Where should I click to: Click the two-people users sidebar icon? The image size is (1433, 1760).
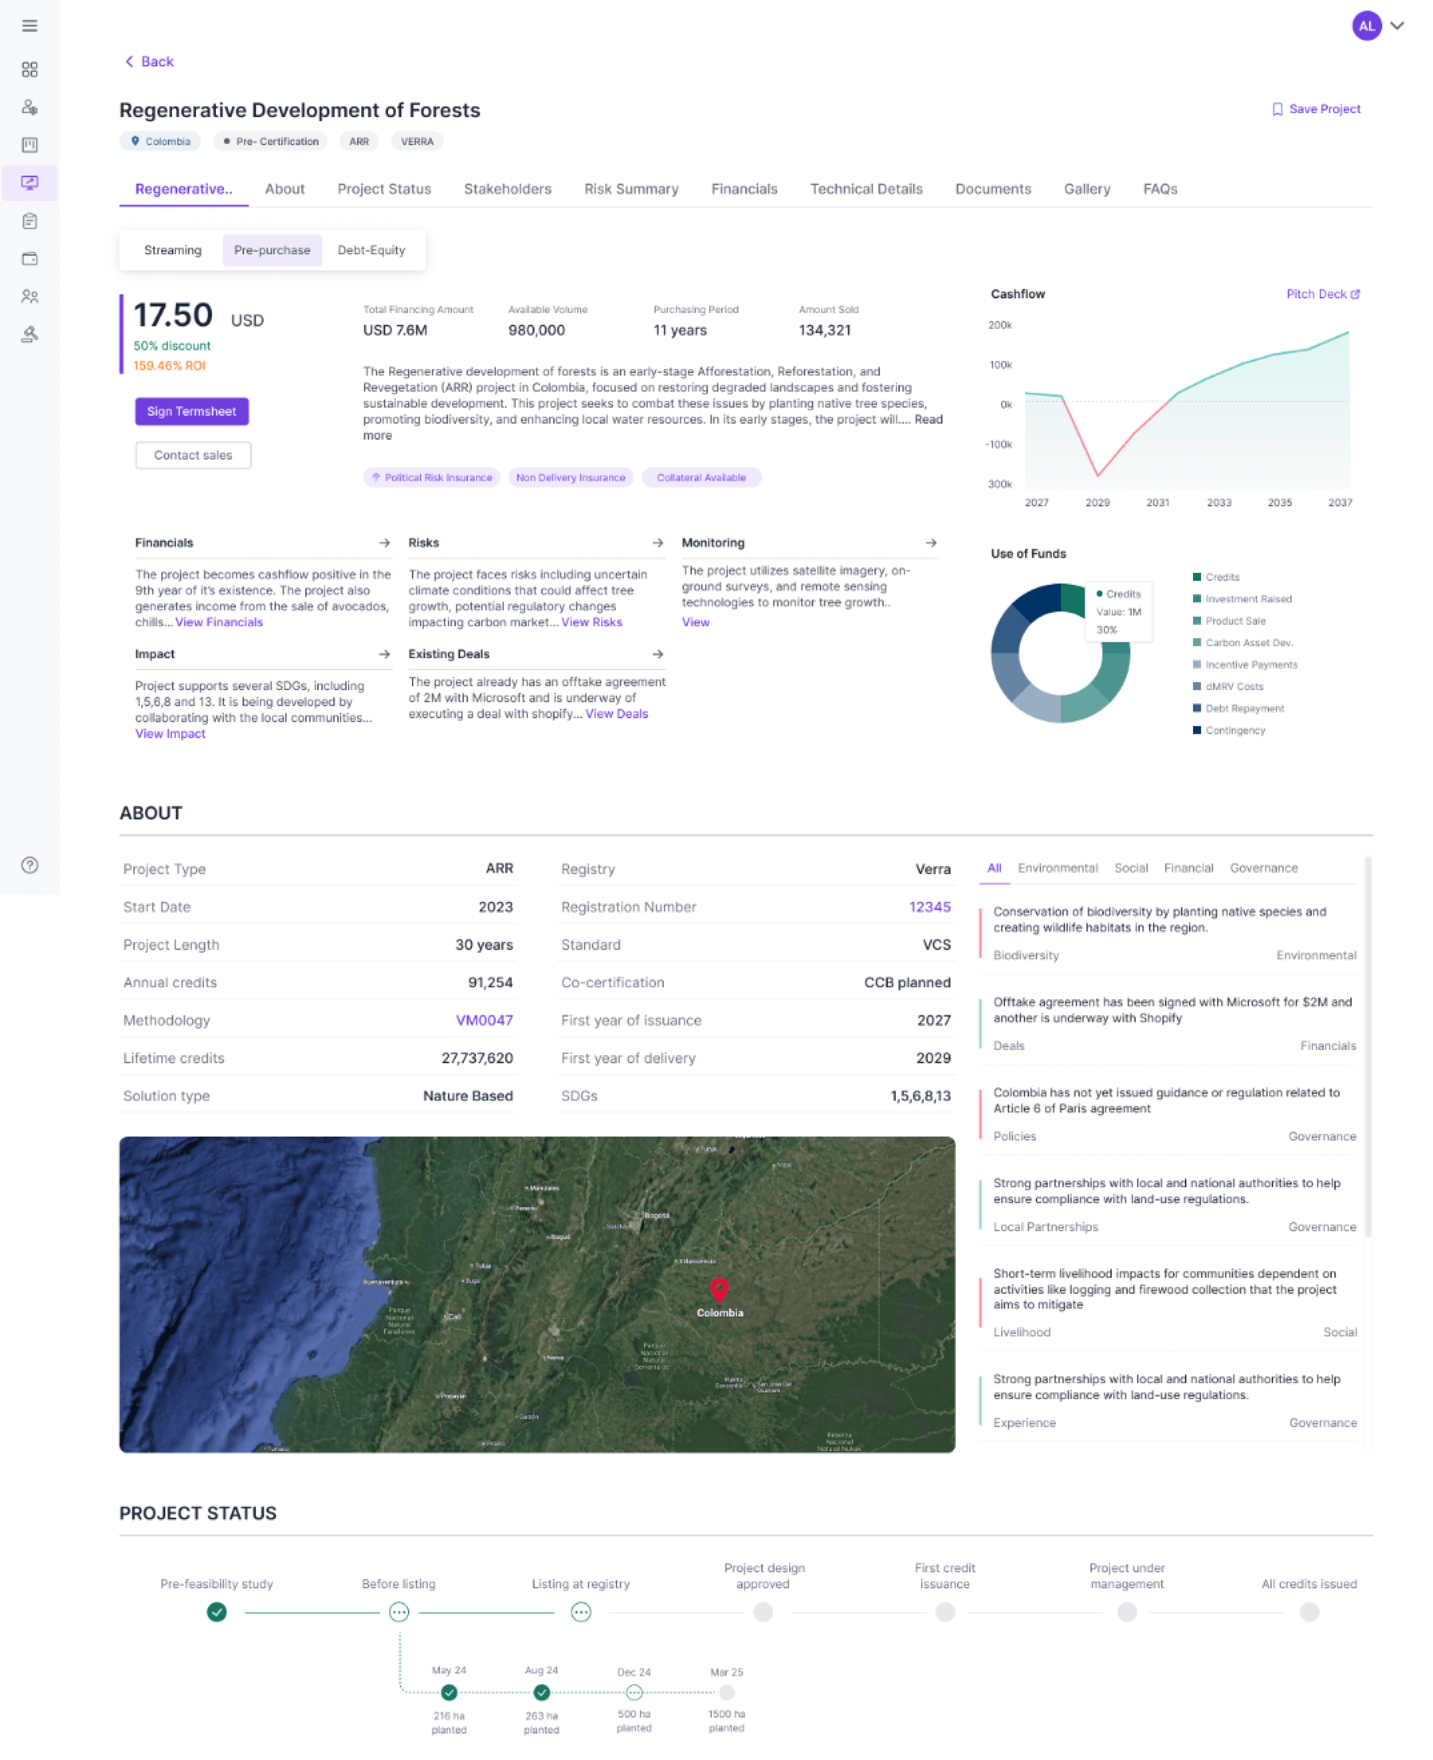pos(30,296)
